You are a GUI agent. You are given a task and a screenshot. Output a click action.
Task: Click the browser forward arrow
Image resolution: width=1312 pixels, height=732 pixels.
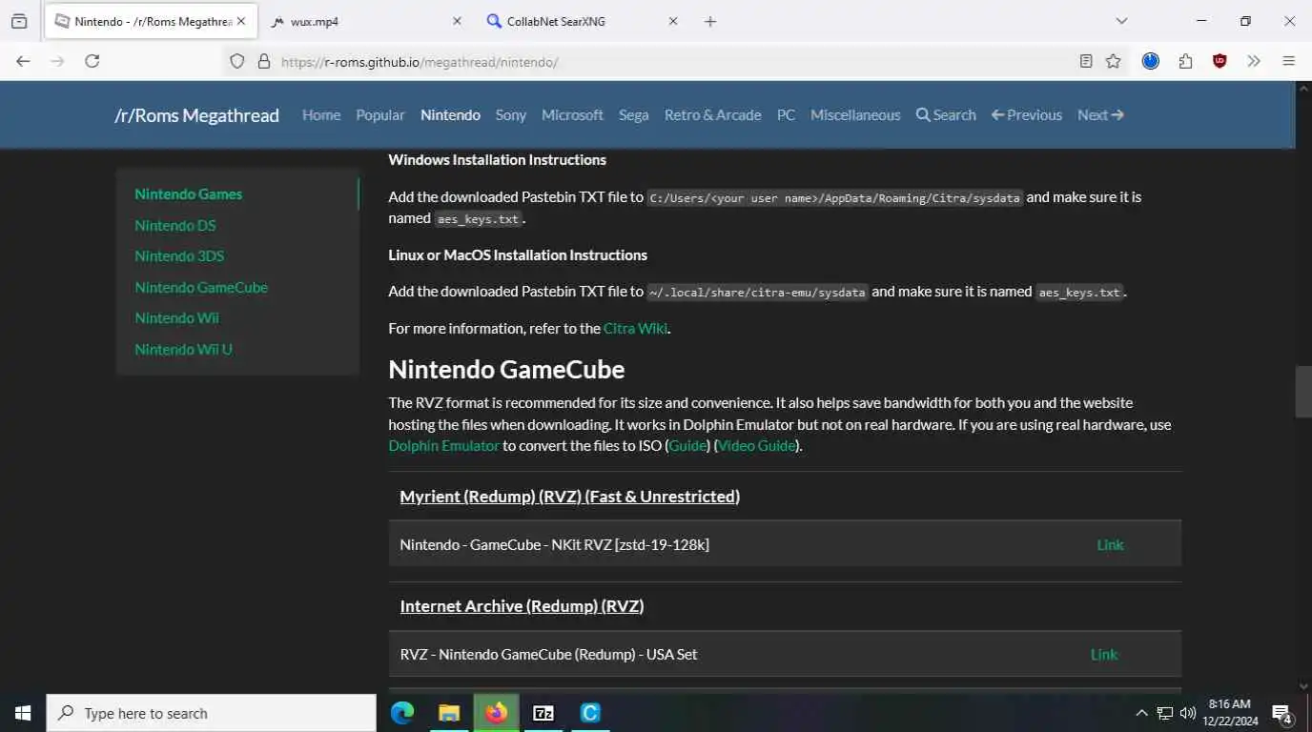point(57,61)
